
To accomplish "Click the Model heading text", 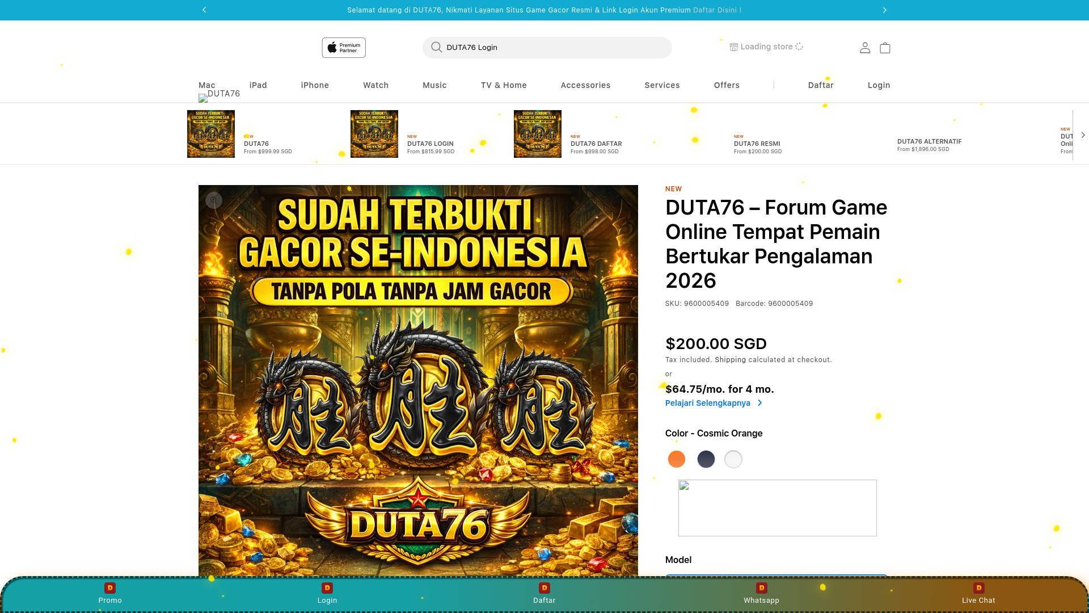I will pyautogui.click(x=678, y=560).
